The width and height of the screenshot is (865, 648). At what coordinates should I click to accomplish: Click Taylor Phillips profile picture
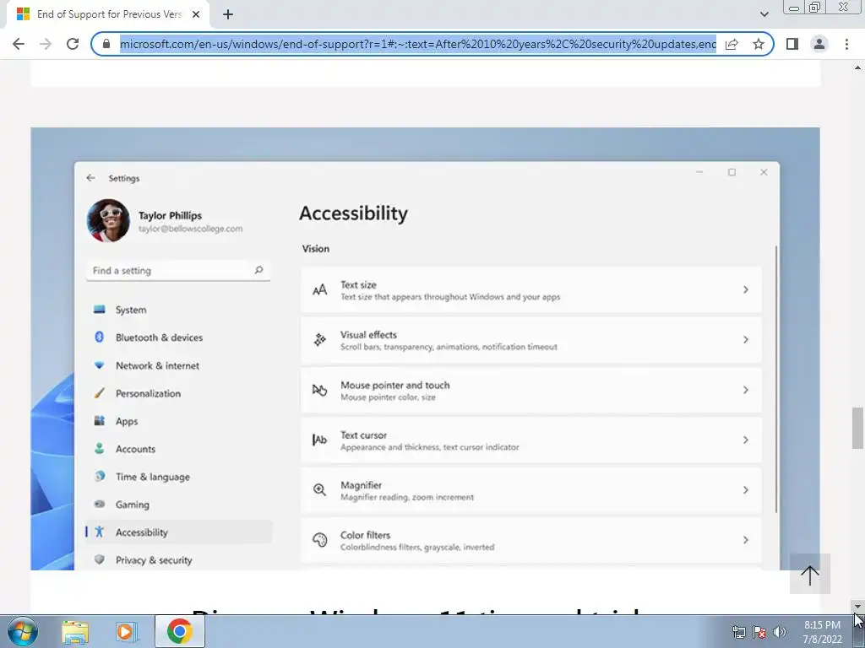pos(108,220)
